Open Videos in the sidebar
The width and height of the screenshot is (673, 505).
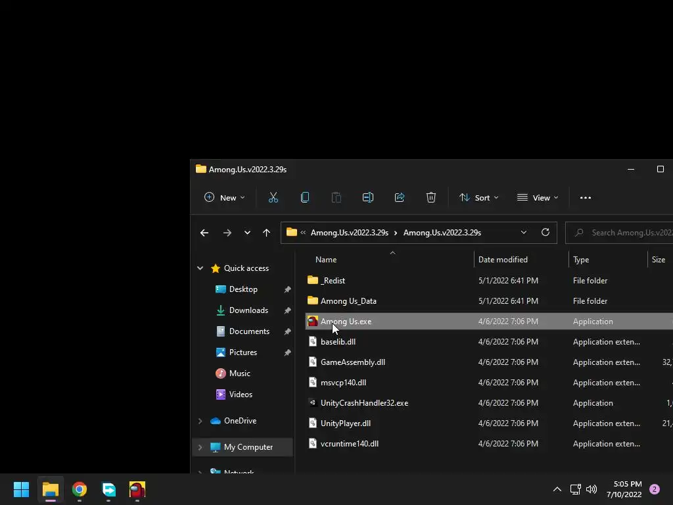(x=241, y=395)
